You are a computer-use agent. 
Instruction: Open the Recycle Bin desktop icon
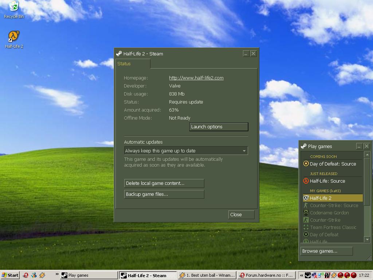14,9
